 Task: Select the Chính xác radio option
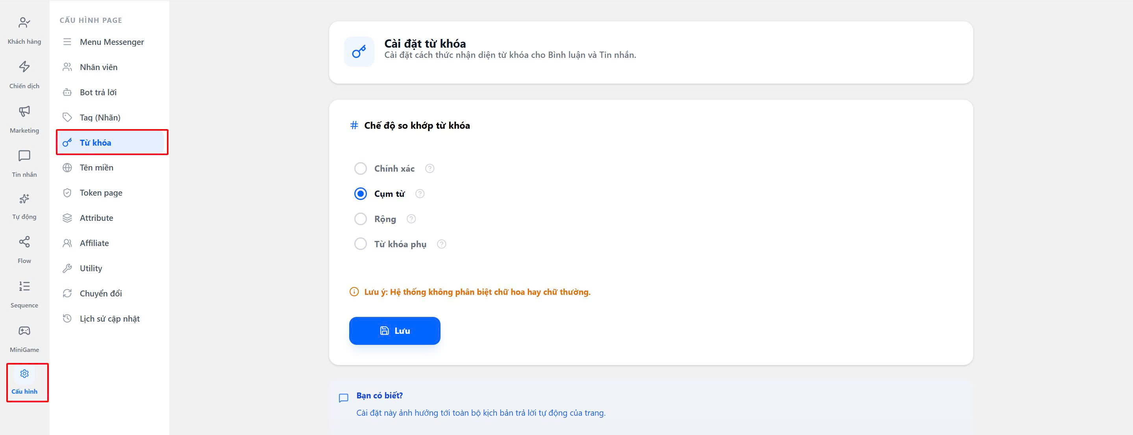360,168
